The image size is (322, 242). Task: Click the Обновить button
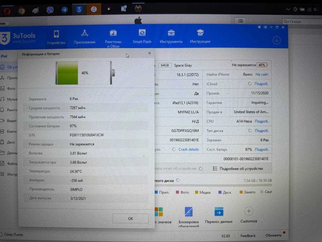(273, 235)
